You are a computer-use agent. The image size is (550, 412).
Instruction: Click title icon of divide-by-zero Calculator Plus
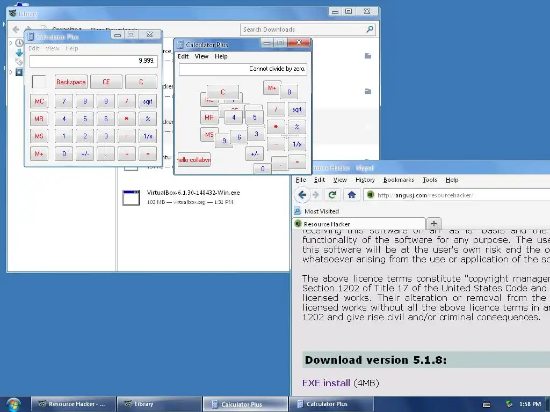tap(180, 45)
